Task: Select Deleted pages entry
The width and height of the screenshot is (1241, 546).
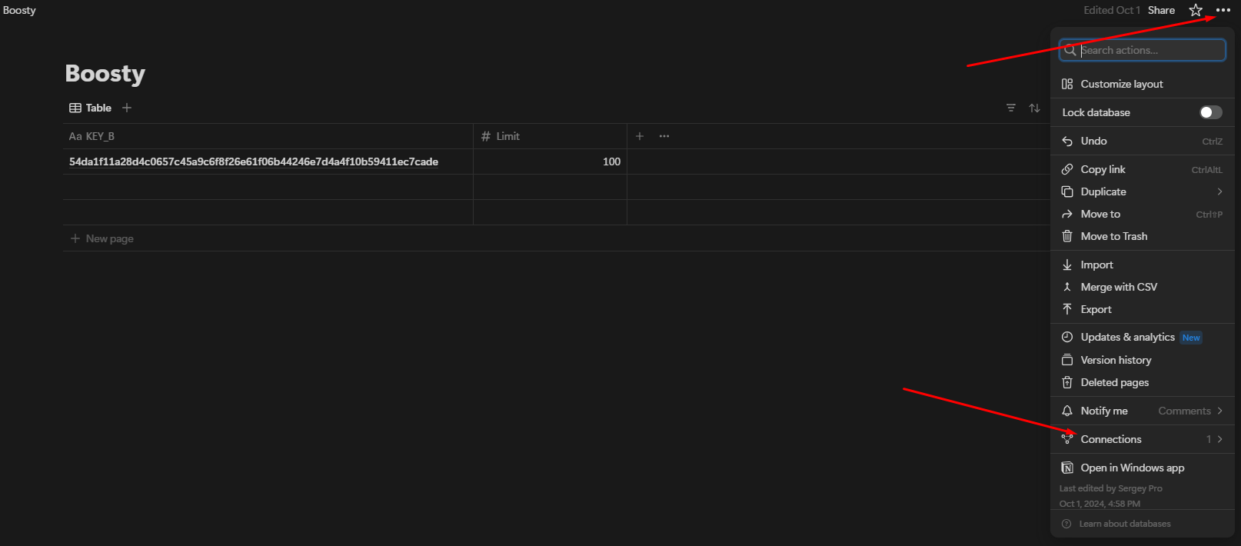Action: (x=1142, y=382)
